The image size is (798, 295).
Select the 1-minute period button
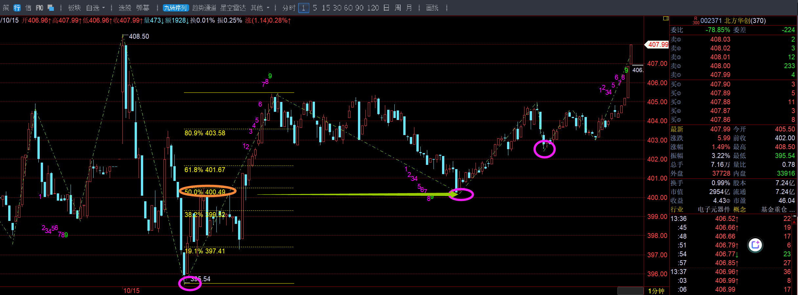point(304,8)
